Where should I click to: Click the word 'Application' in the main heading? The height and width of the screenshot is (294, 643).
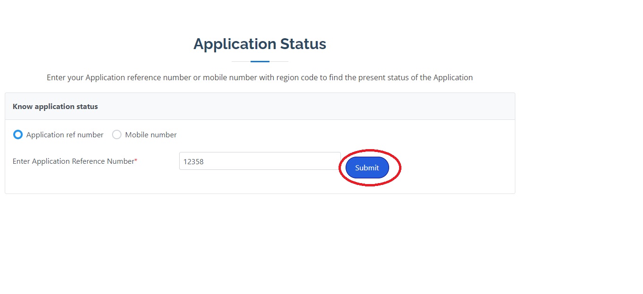coord(235,44)
